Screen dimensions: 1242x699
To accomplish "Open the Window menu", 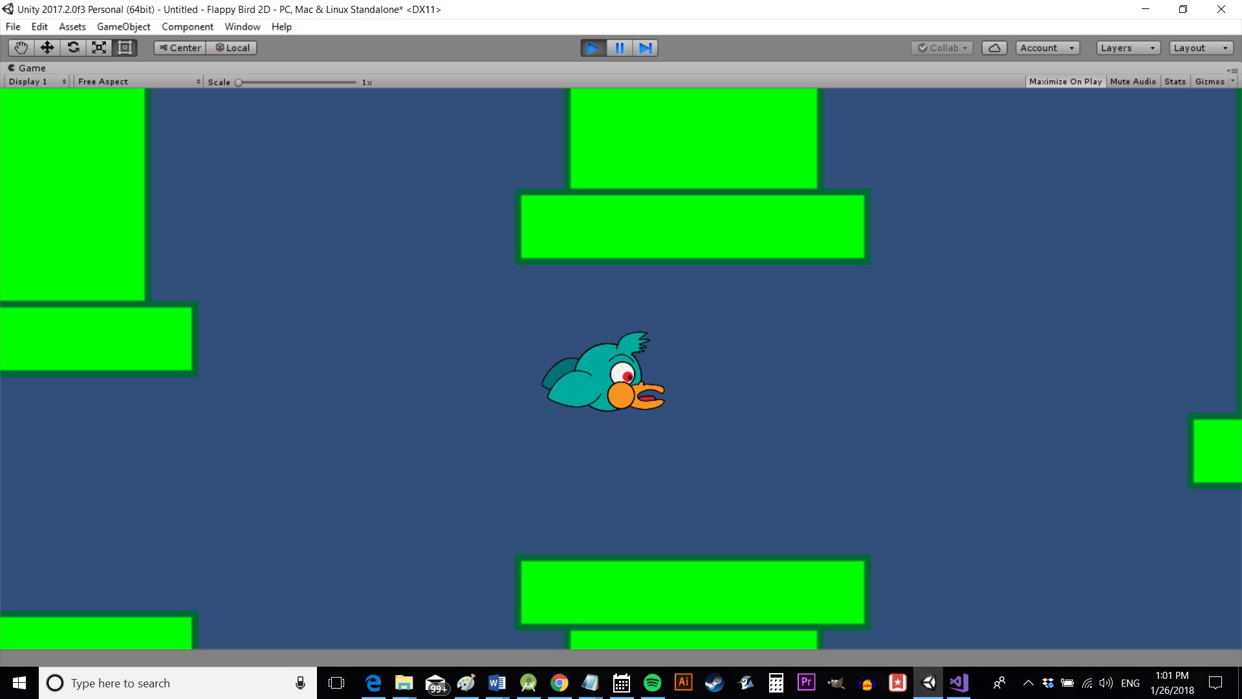I will coord(243,27).
